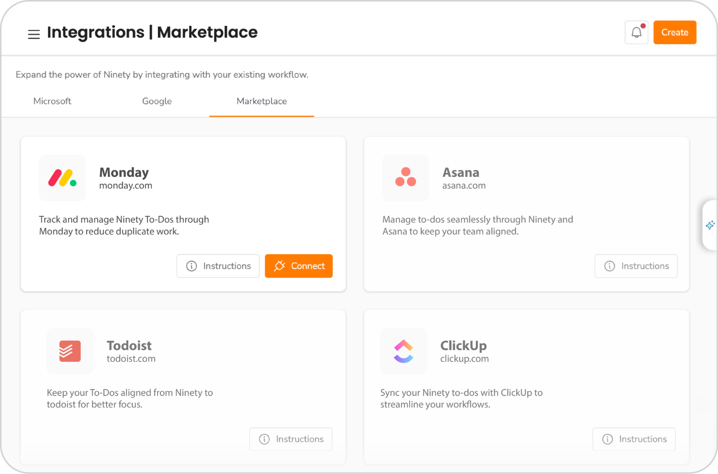Open Instructions for Asana

click(636, 266)
